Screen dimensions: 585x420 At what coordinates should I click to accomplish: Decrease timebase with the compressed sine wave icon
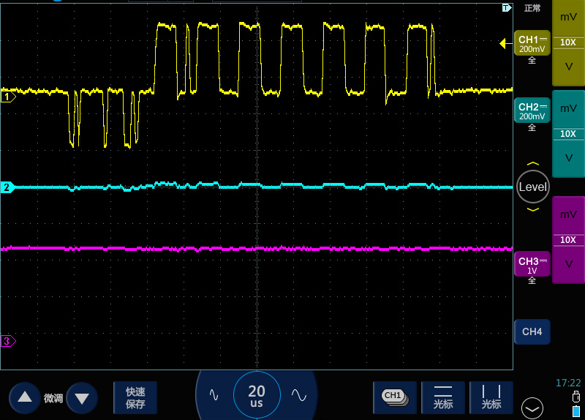[x=214, y=394]
